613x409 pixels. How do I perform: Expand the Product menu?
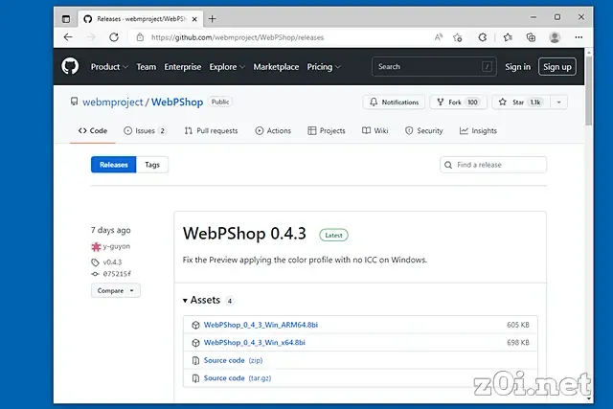(109, 67)
